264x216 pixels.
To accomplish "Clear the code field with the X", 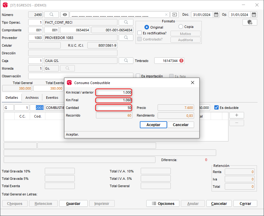I will click(x=166, y=14).
